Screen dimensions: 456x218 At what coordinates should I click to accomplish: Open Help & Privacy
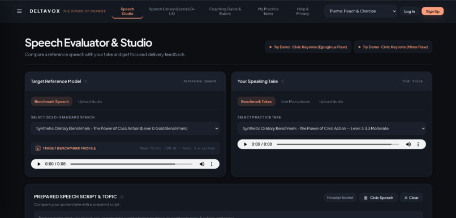pos(303,11)
